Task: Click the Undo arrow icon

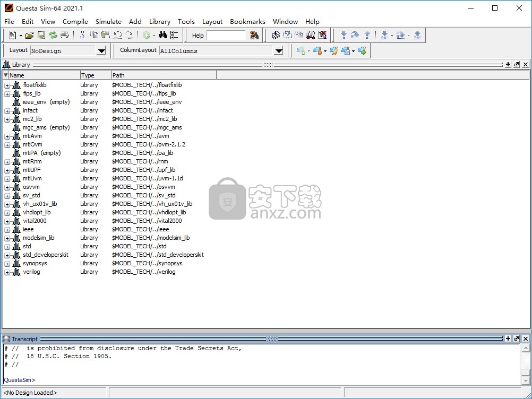Action: [117, 35]
